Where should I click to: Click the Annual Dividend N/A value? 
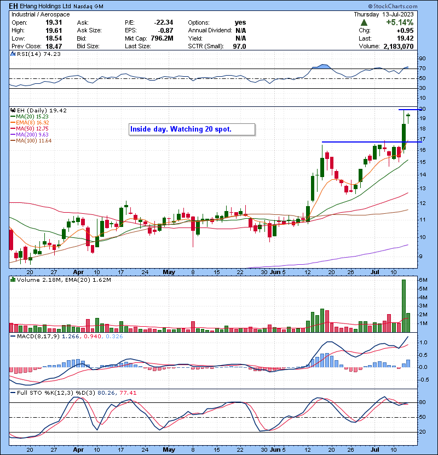pos(240,30)
